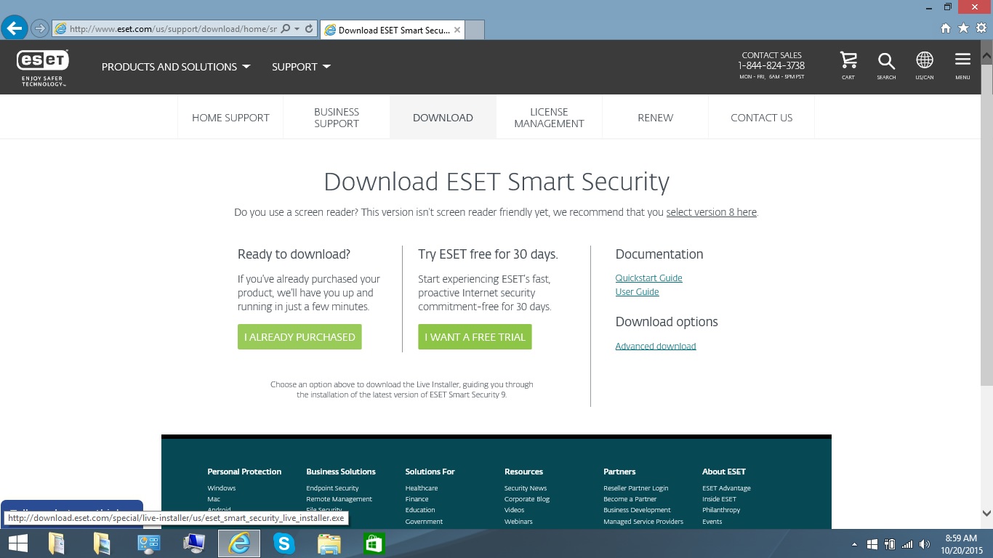
Task: Click the browser address bar
Action: (x=173, y=29)
